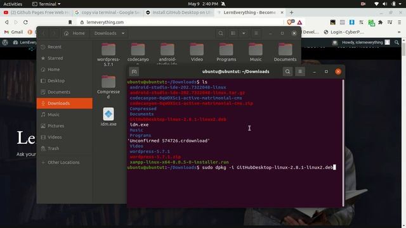Select Pictures in Files sidebar
Screen dimensions: 406x228
65,126
